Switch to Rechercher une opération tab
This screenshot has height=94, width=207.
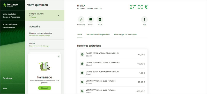[98, 34]
